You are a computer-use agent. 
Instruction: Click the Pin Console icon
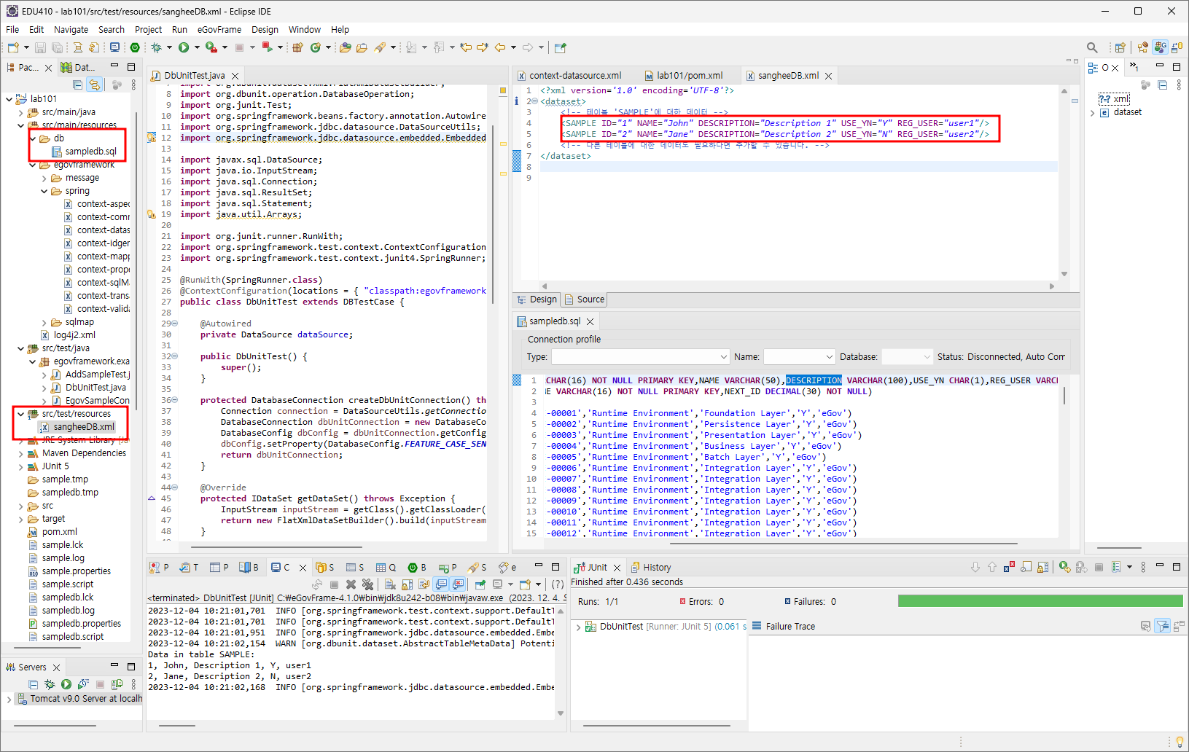pyautogui.click(x=480, y=584)
